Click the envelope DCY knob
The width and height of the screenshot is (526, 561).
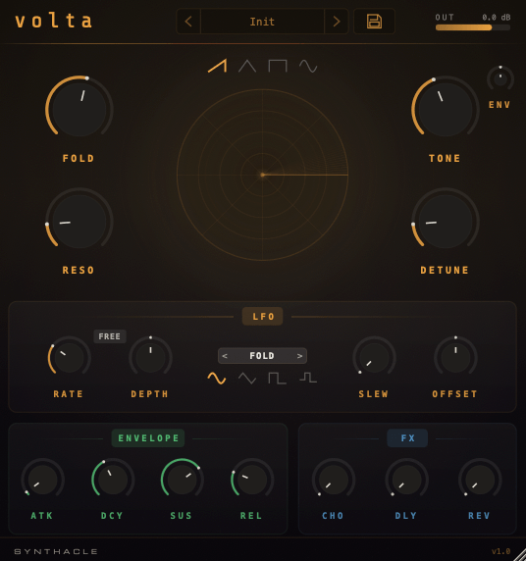tap(113, 480)
